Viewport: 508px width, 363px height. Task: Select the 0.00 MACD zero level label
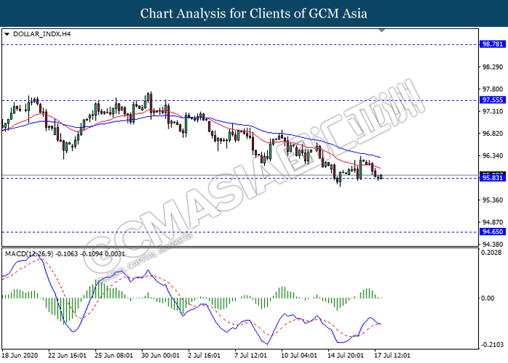coord(488,298)
